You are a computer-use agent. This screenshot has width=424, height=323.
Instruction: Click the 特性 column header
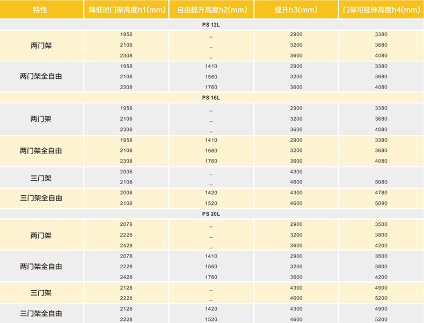pos(41,10)
